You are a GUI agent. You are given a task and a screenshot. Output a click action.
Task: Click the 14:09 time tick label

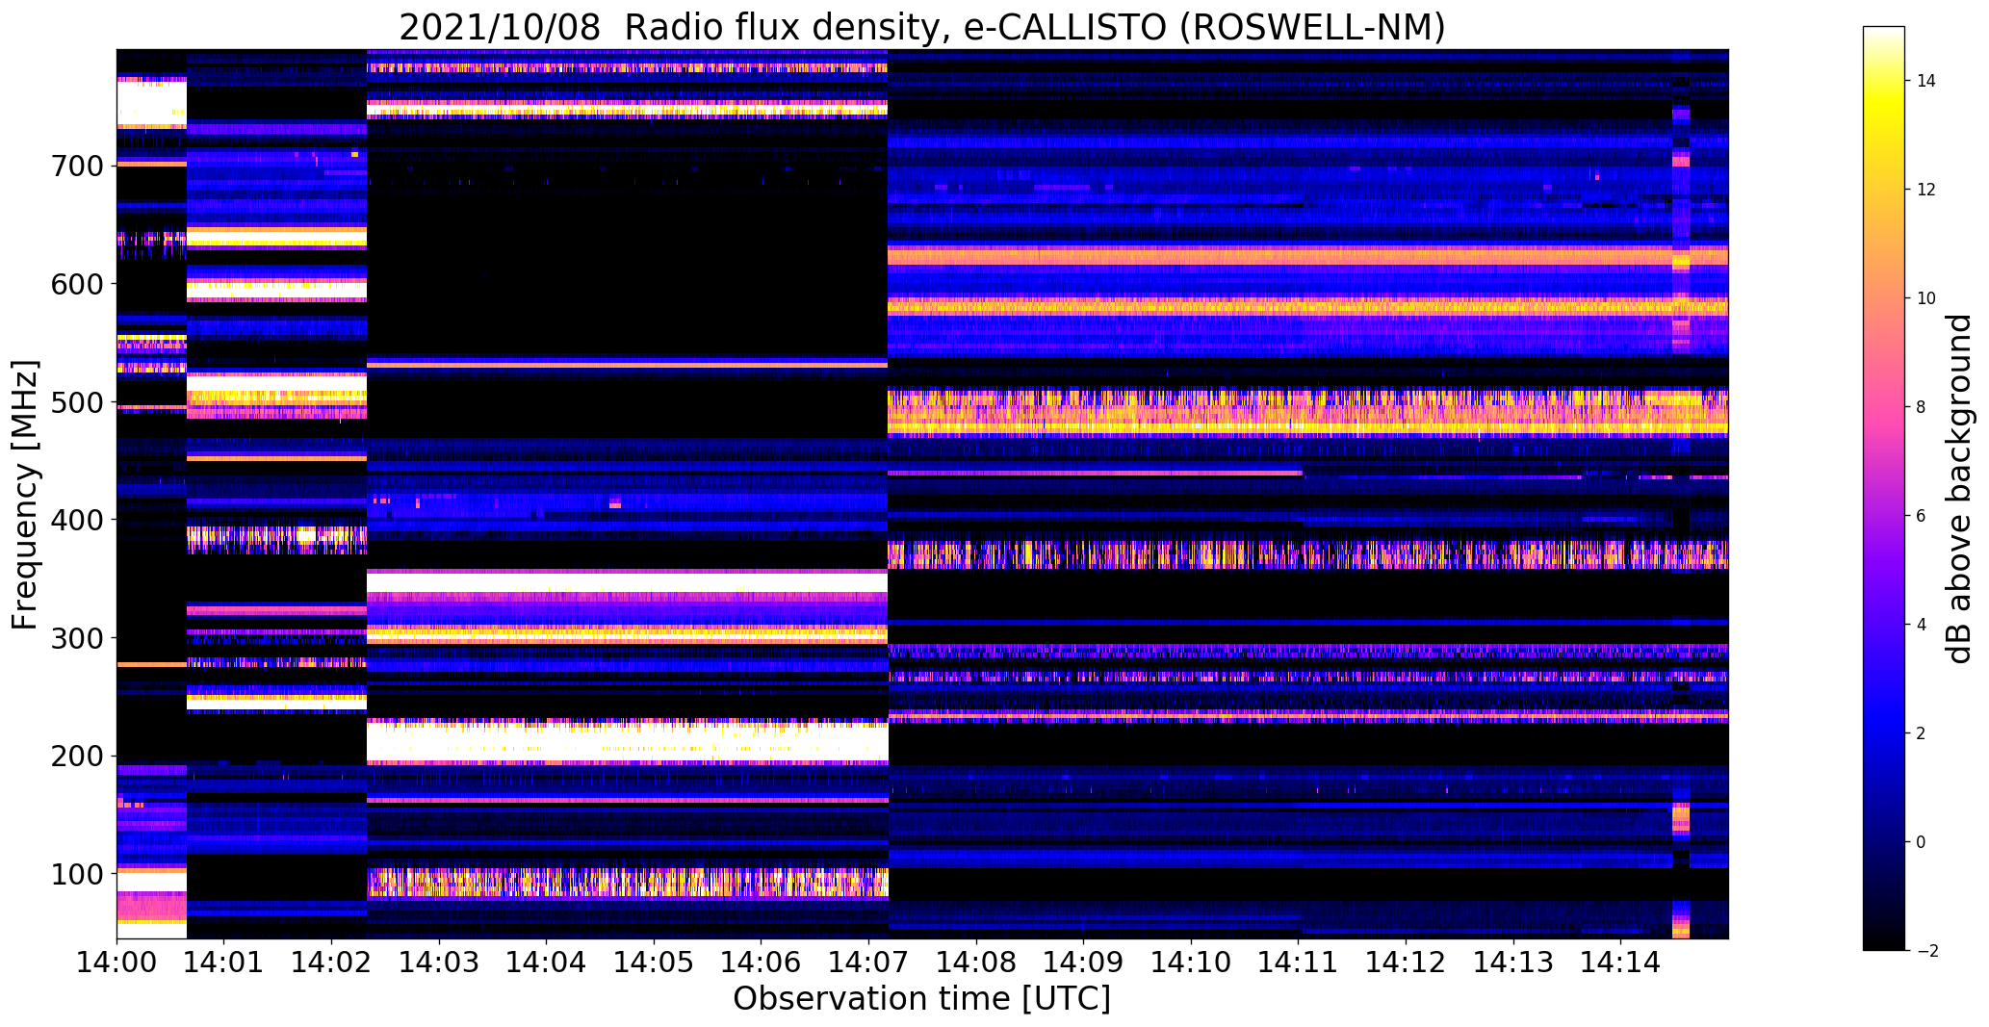pos(1083,961)
